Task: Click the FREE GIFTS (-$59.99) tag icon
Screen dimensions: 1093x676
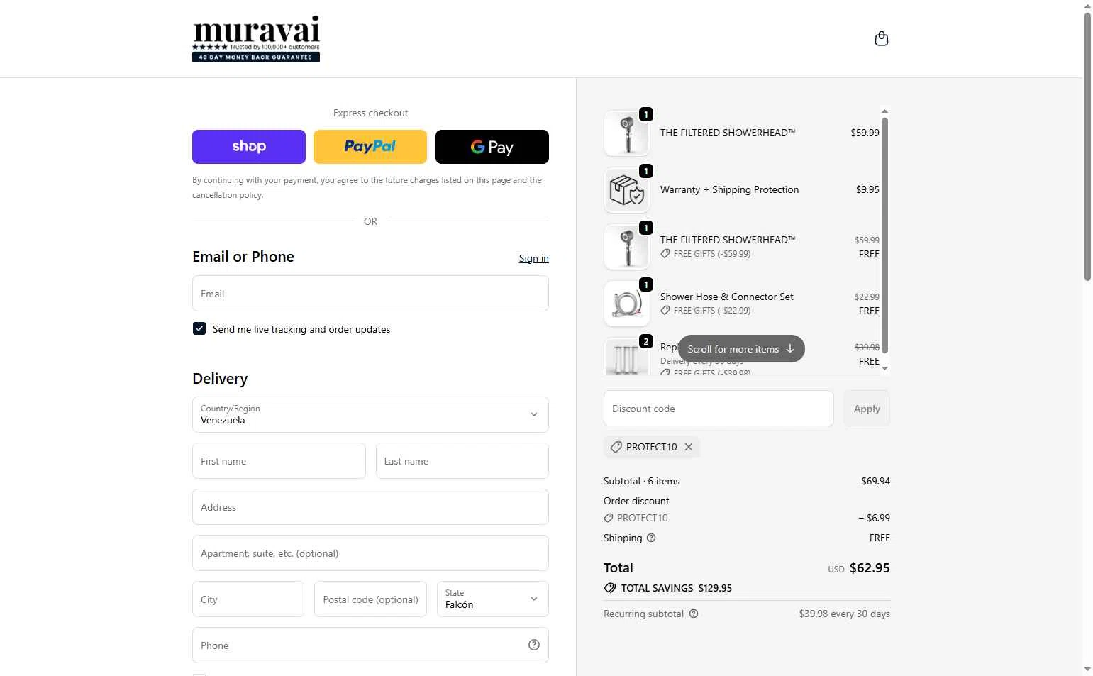Action: pos(665,253)
